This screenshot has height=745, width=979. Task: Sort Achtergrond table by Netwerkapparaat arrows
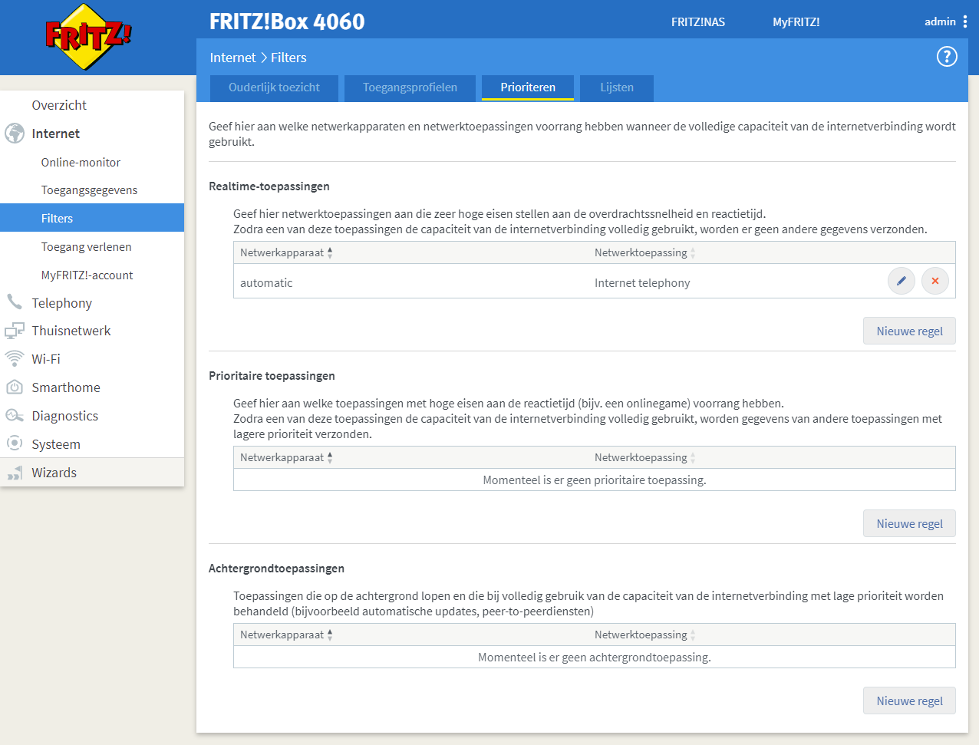[330, 635]
